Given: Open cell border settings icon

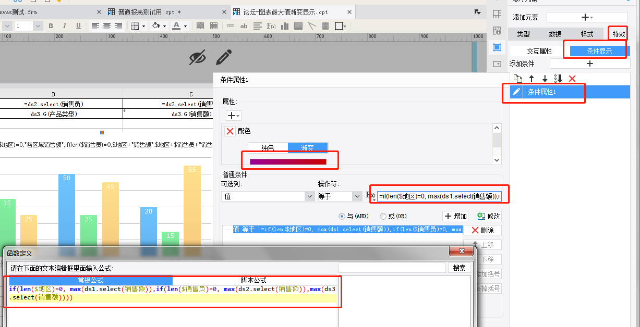Looking at the screenshot, I should 135,26.
